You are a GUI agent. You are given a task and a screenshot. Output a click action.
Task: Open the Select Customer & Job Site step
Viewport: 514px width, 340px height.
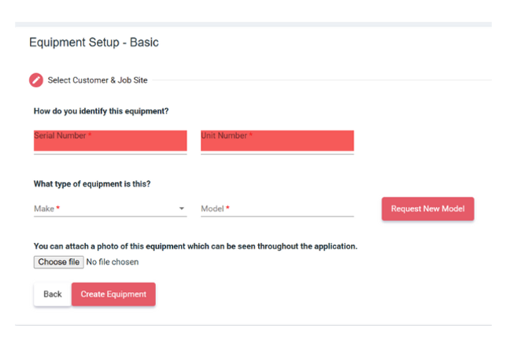coord(97,80)
